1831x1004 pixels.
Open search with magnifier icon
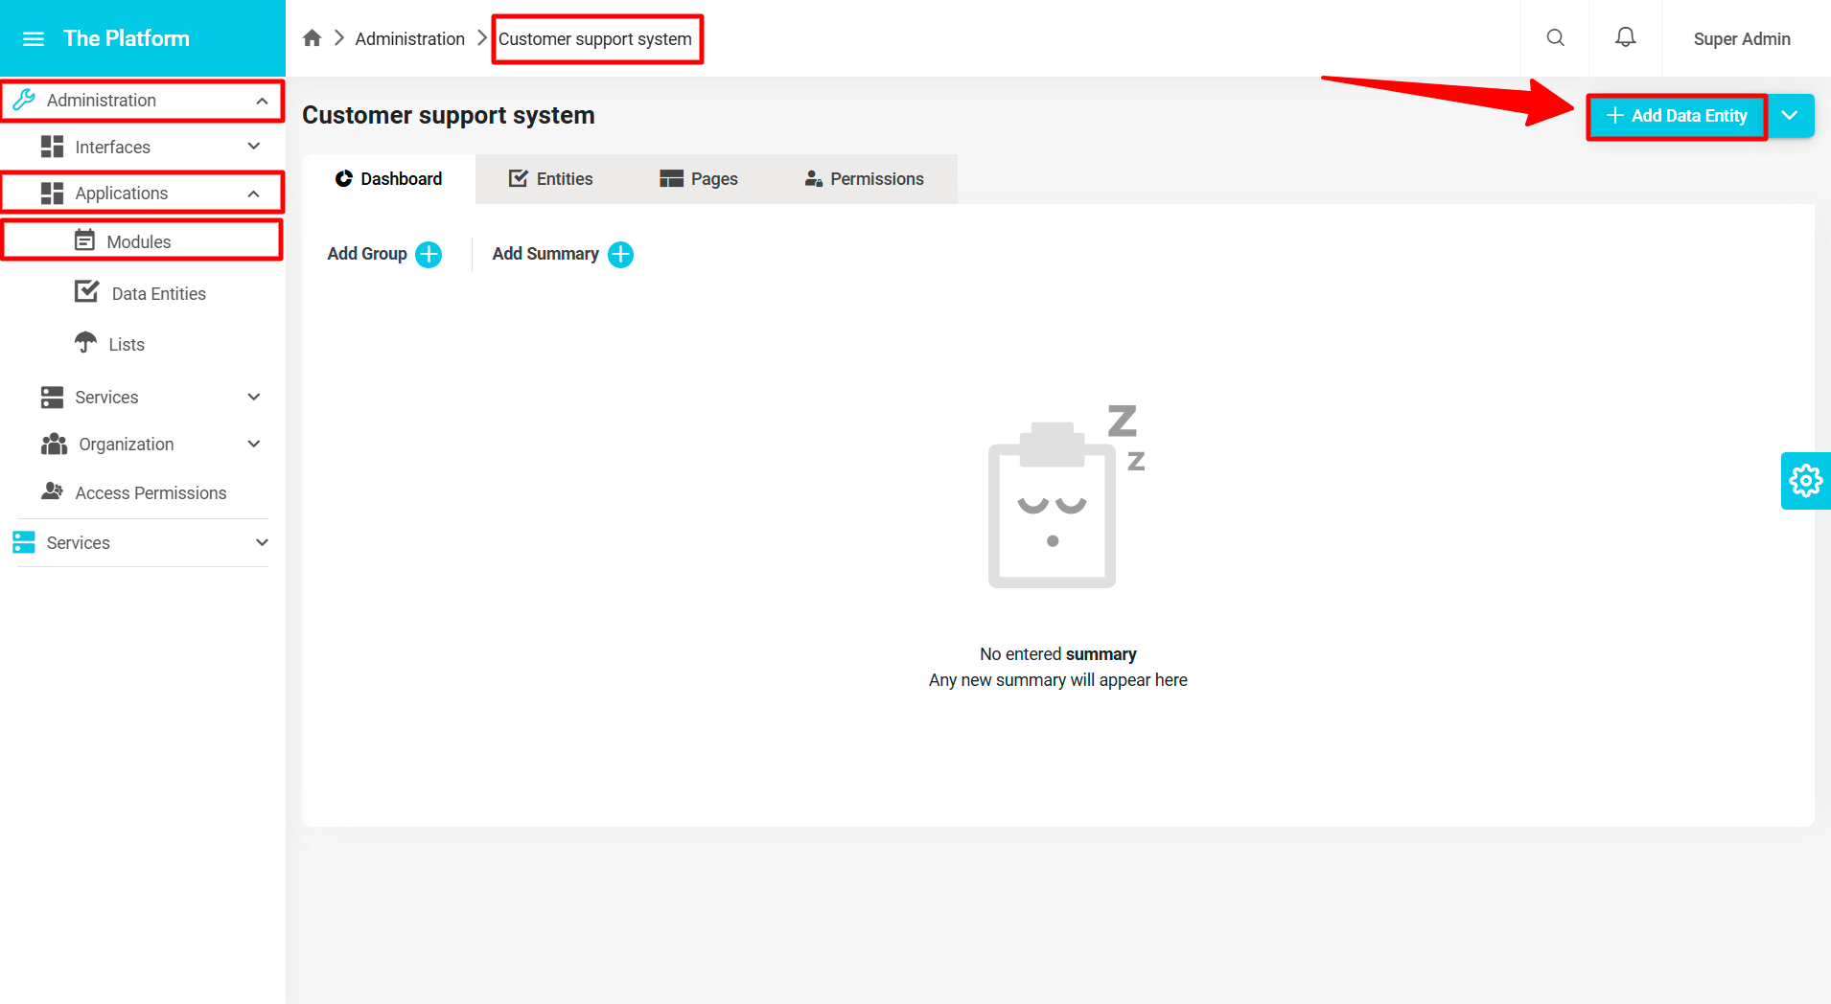coord(1555,38)
